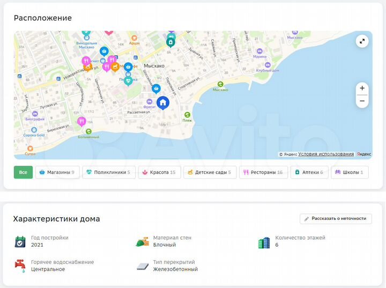Zoom out on the map
Image resolution: width=386 pixels, height=288 pixels.
coord(362,101)
